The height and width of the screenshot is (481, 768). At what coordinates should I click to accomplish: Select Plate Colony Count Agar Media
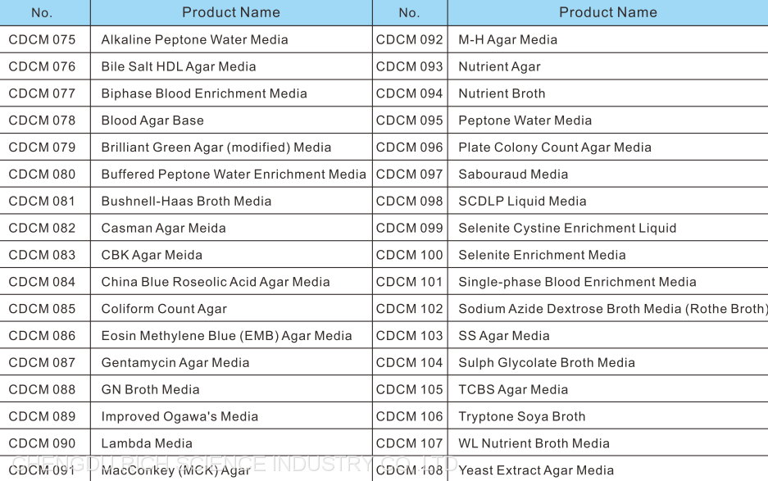555,147
